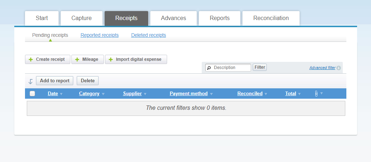Screen dimensions: 371x162
Task: Expand the Total column dropdown arrow
Action: coord(299,94)
